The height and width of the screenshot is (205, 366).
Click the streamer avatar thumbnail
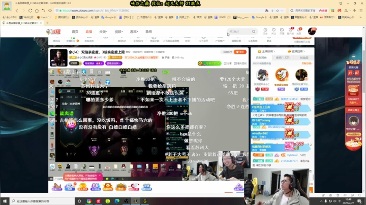pos(58,57)
